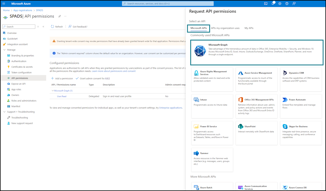Collapse the sidebar using the double chevron

point(43,27)
